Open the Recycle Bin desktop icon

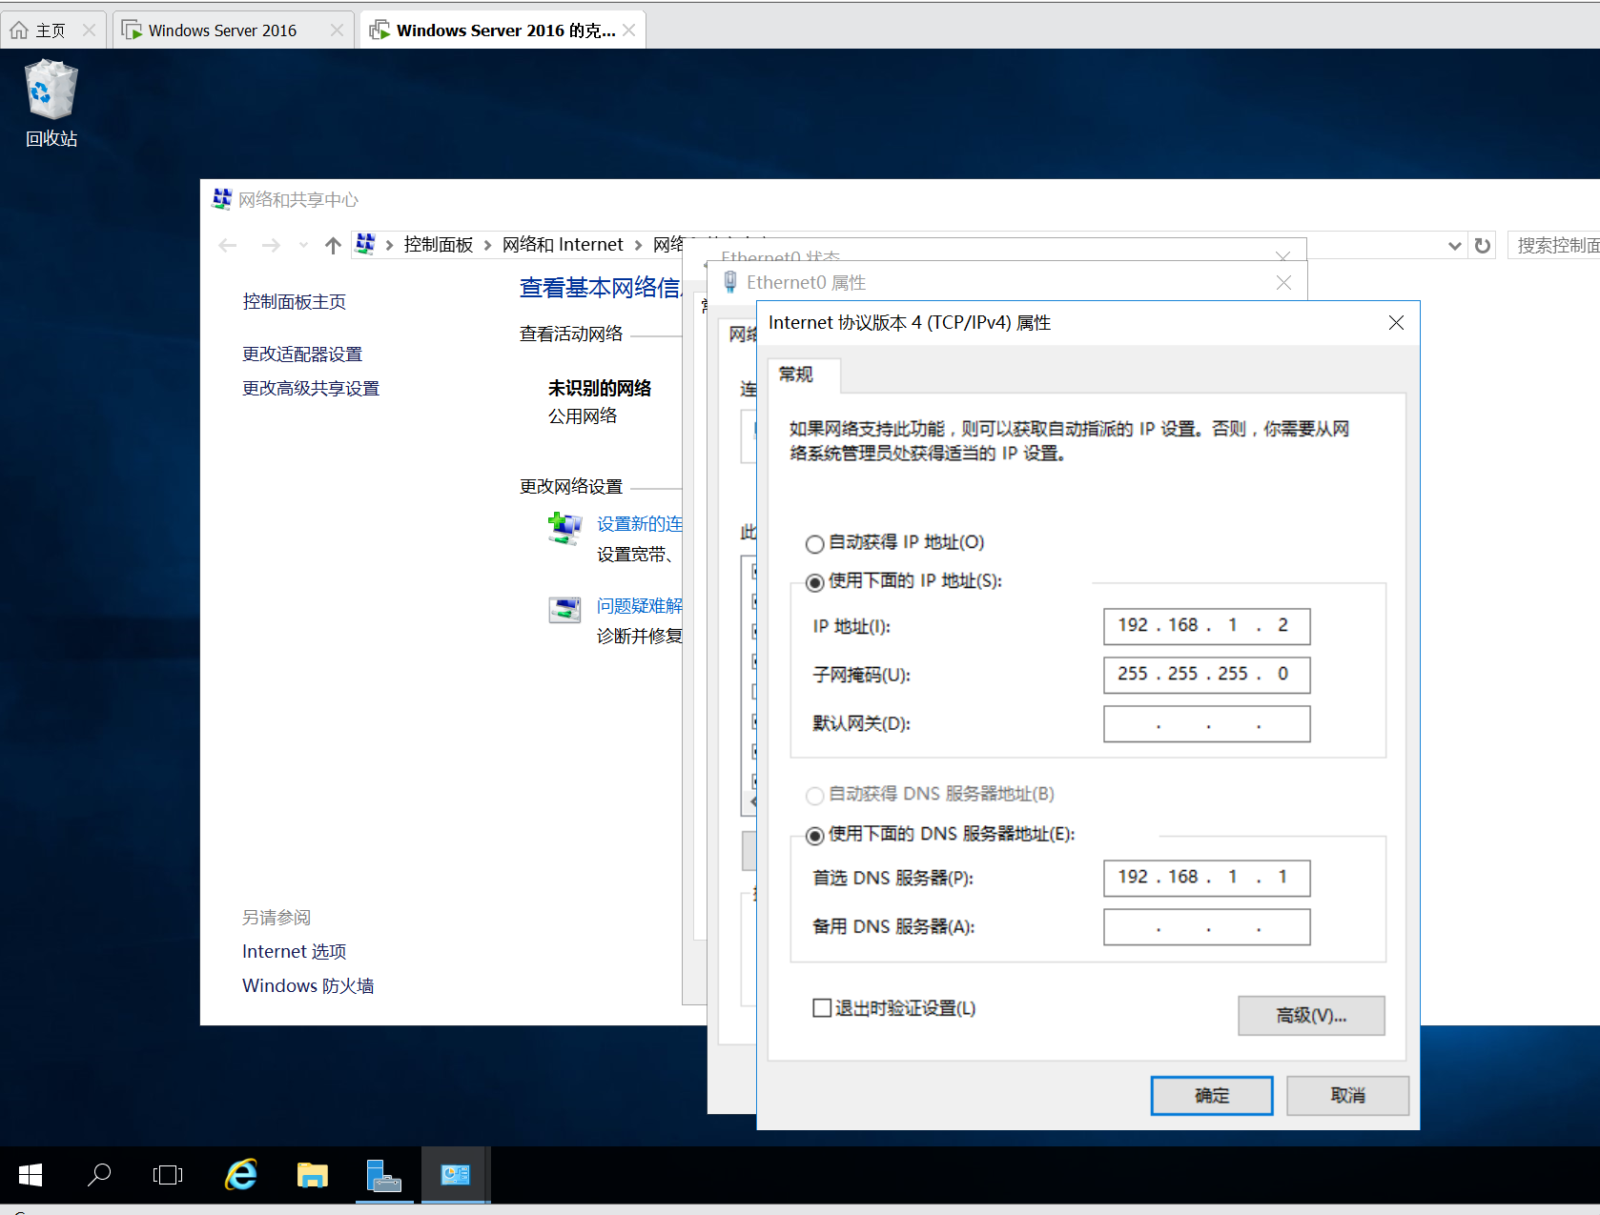click(51, 103)
